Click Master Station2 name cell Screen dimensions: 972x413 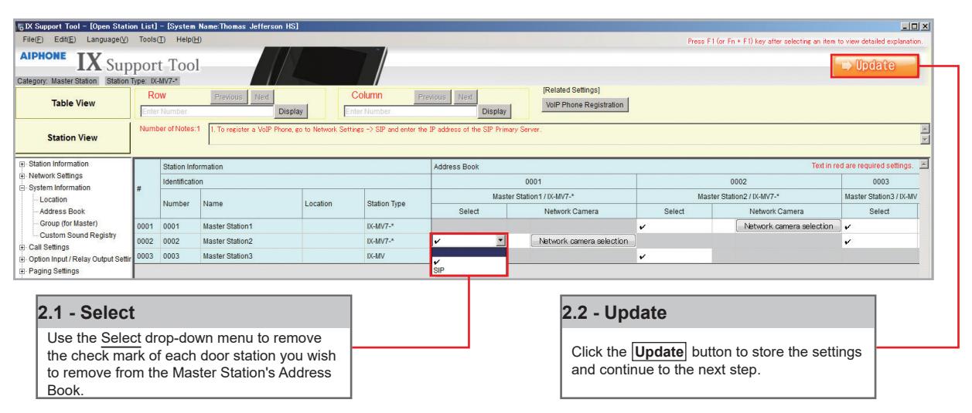coord(251,242)
